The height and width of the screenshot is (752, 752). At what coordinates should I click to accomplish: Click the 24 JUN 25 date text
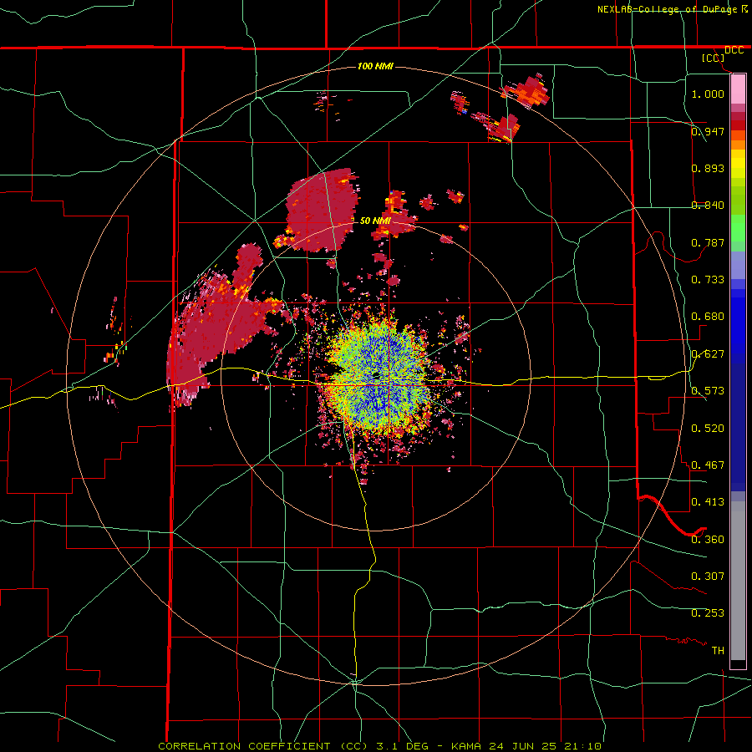tap(523, 746)
